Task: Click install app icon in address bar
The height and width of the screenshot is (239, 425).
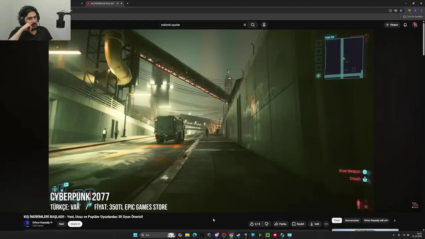Action: [x=390, y=10]
